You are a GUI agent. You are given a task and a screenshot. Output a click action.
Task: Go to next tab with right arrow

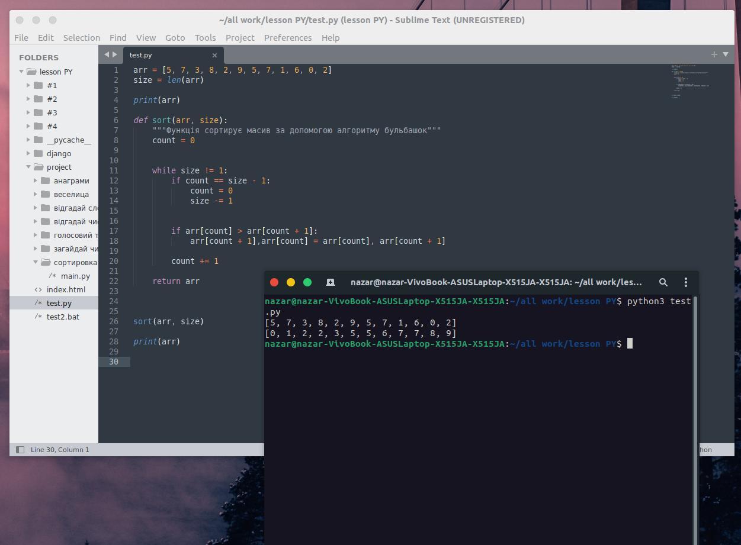(x=115, y=54)
